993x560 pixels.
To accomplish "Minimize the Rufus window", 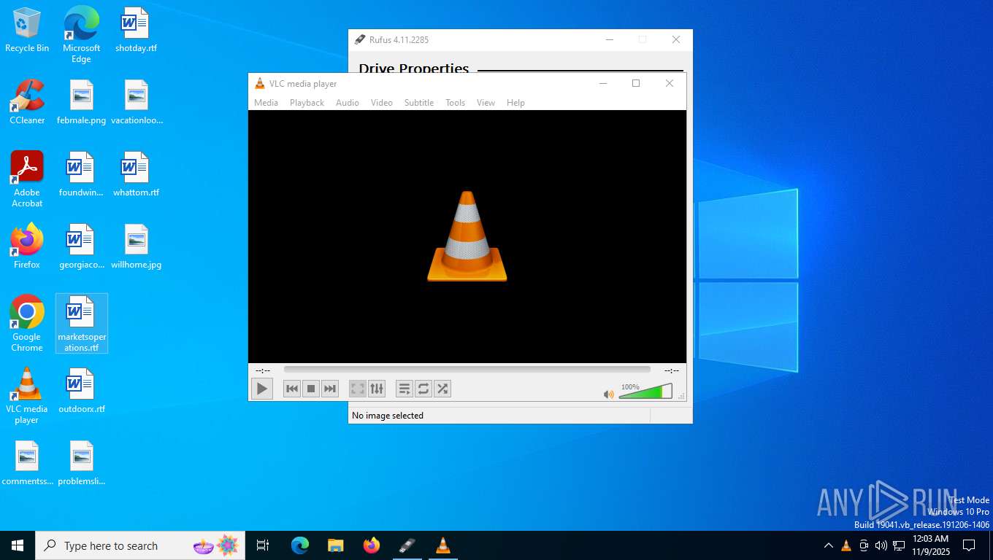I will (610, 40).
